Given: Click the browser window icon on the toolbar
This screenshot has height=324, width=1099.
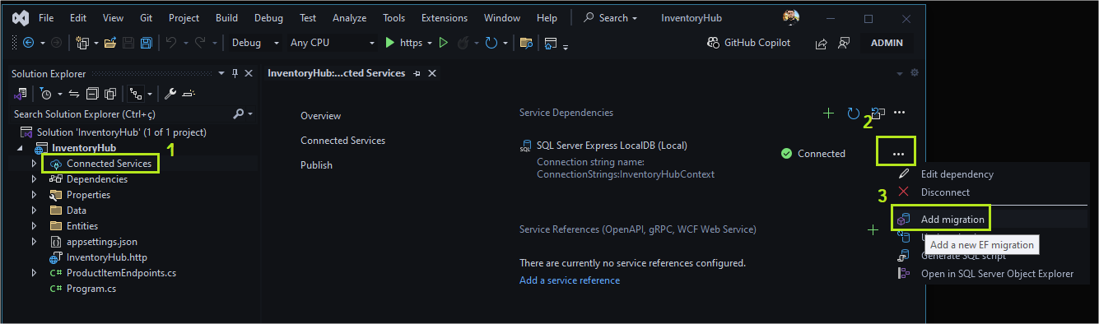Looking at the screenshot, I should [x=551, y=43].
